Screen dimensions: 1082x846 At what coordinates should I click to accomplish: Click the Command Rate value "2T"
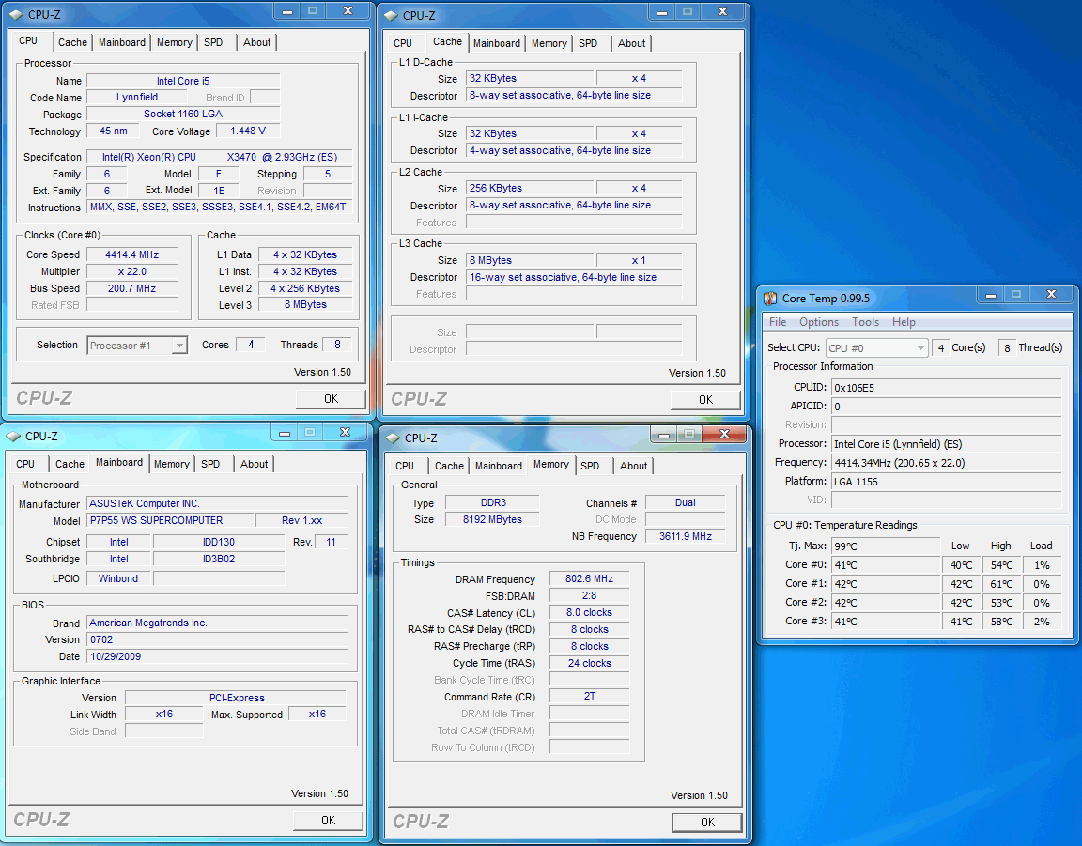[589, 697]
